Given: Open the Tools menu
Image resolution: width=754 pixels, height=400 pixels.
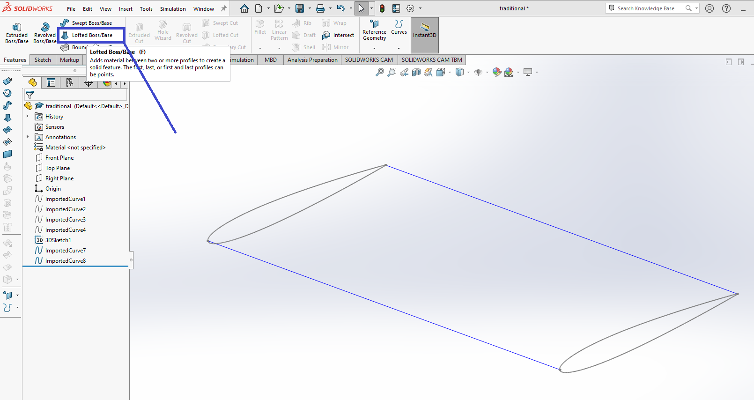Looking at the screenshot, I should (146, 9).
